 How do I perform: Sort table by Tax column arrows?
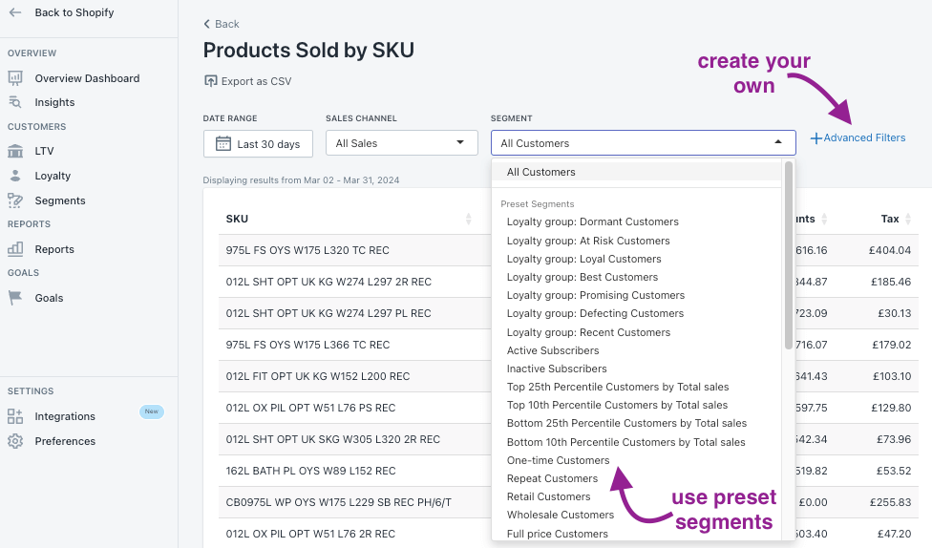907,219
